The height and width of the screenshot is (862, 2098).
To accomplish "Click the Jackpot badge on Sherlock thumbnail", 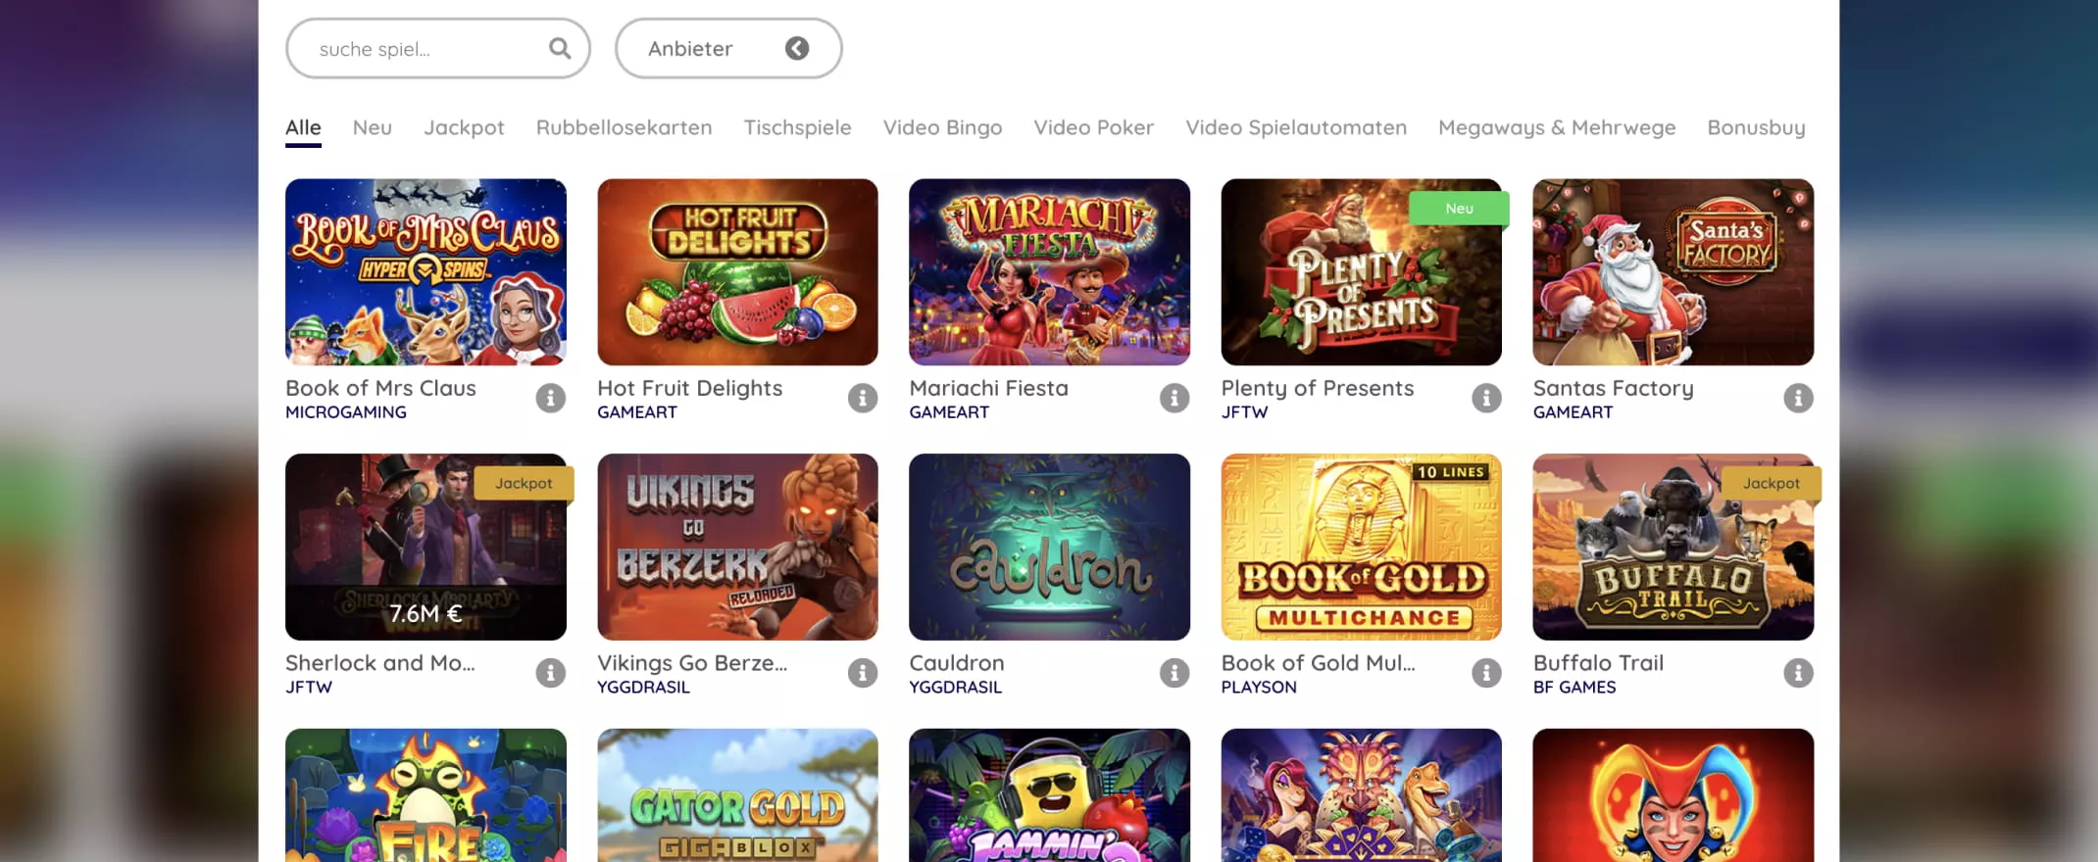I will [524, 483].
